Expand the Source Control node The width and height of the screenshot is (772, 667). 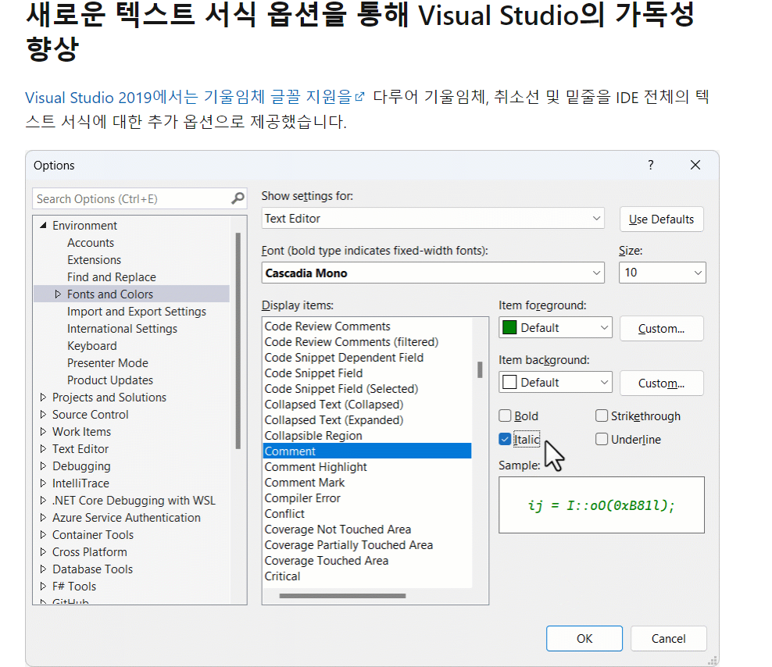tap(43, 415)
